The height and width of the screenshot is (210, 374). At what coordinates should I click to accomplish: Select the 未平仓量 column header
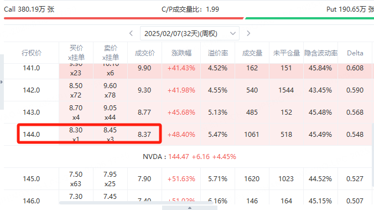(286, 53)
